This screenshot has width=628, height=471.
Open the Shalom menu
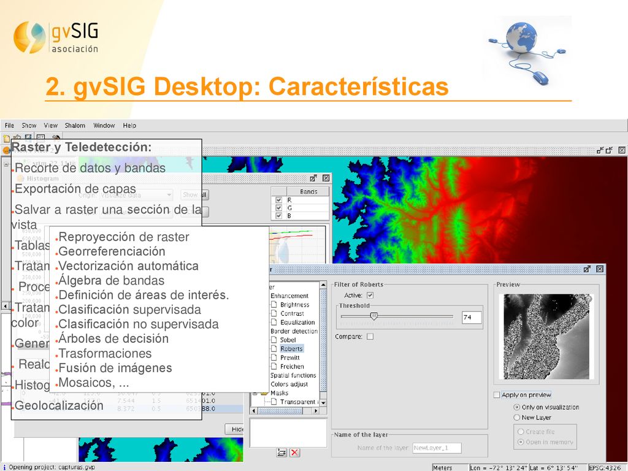[75, 125]
